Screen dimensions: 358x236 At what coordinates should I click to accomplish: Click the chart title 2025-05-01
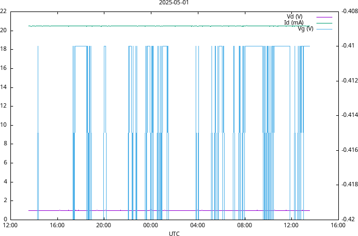[x=174, y=3]
